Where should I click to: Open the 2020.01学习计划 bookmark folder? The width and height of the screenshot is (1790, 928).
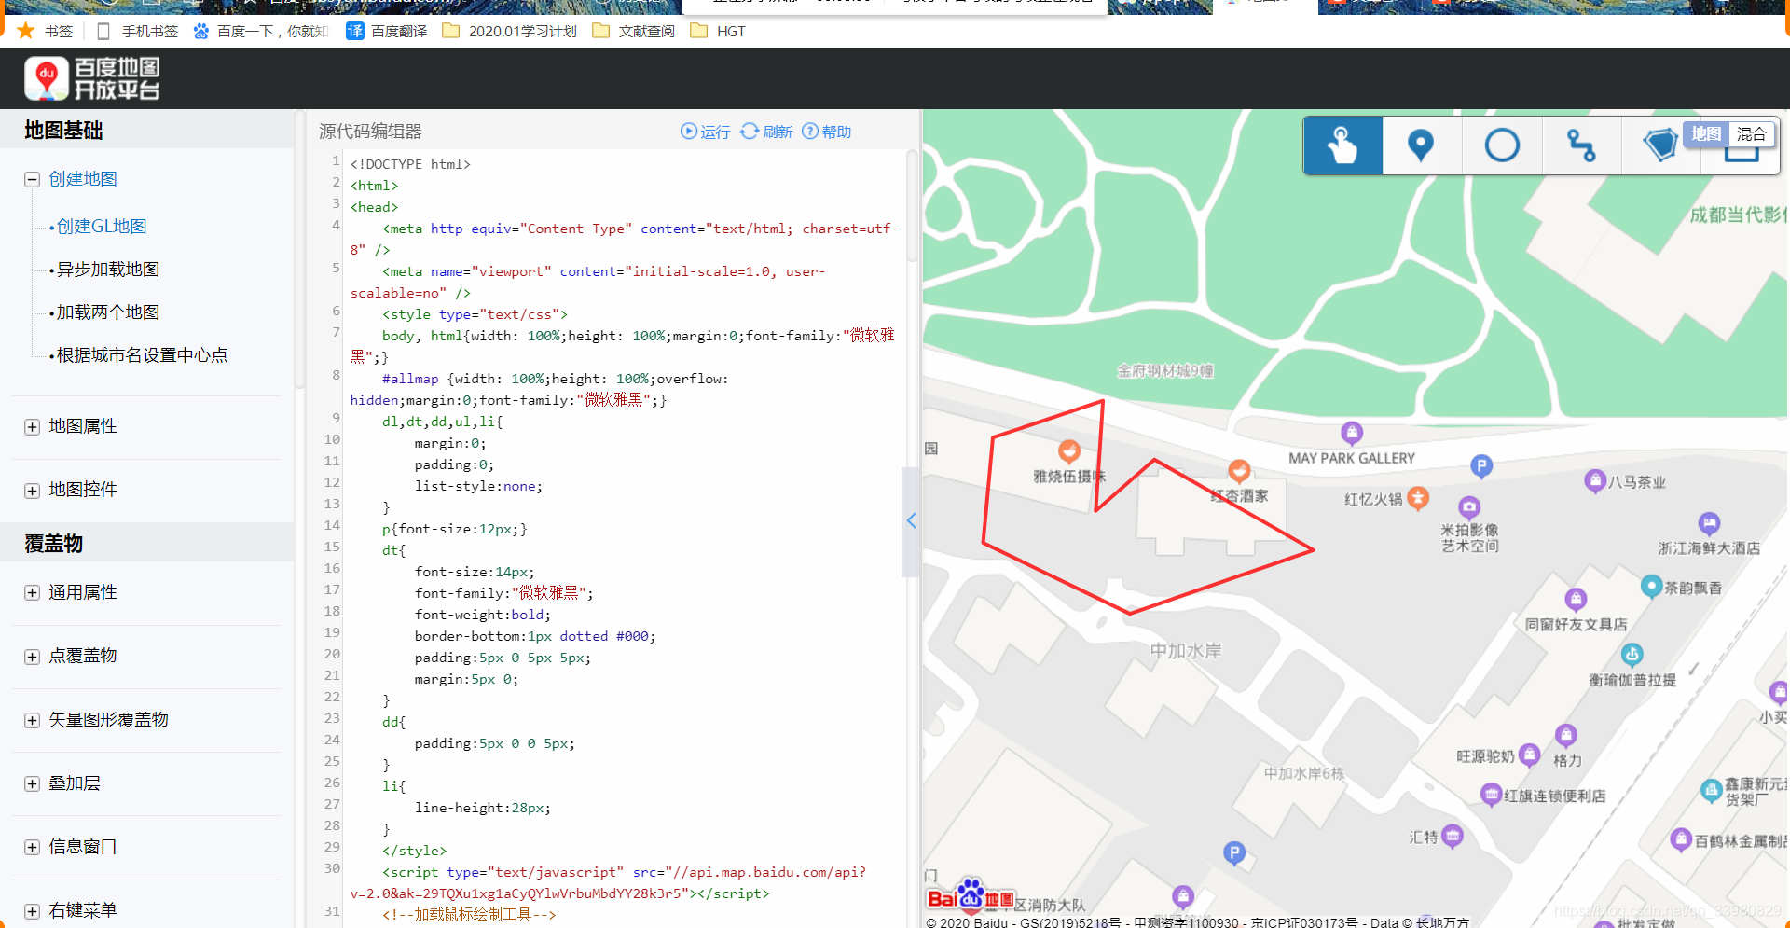pos(509,31)
